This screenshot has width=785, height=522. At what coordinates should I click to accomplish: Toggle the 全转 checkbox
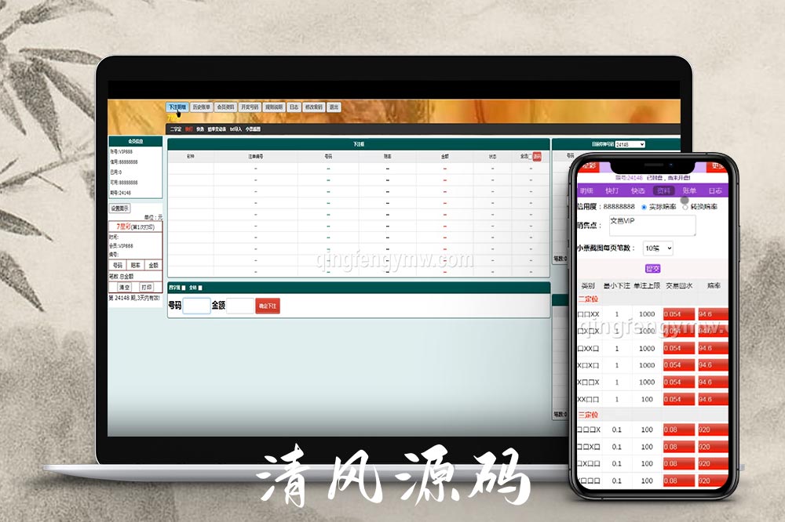[x=200, y=288]
